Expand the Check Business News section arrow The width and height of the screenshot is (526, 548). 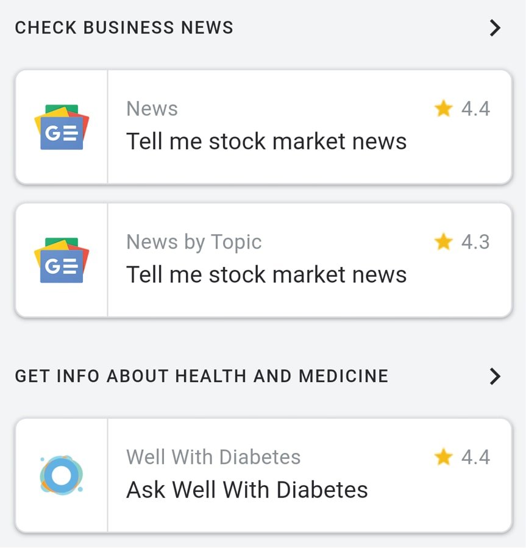click(x=495, y=27)
